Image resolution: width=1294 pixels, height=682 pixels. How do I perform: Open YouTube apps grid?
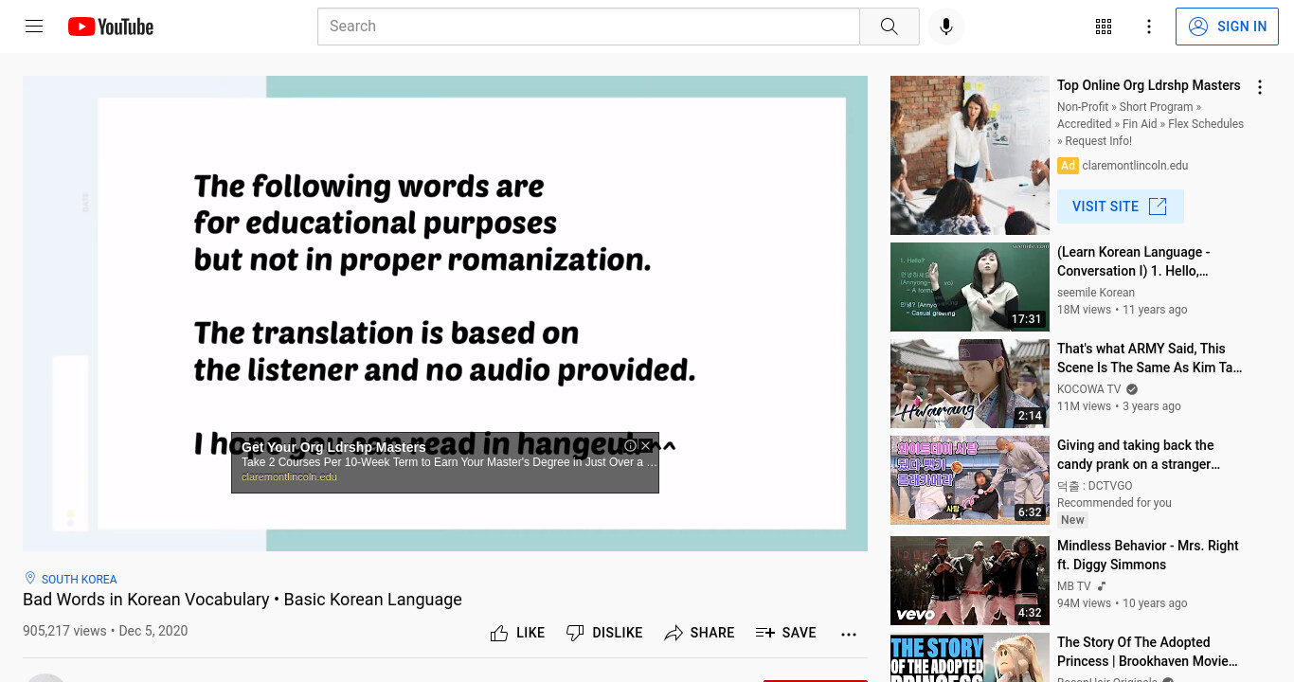coord(1104,27)
